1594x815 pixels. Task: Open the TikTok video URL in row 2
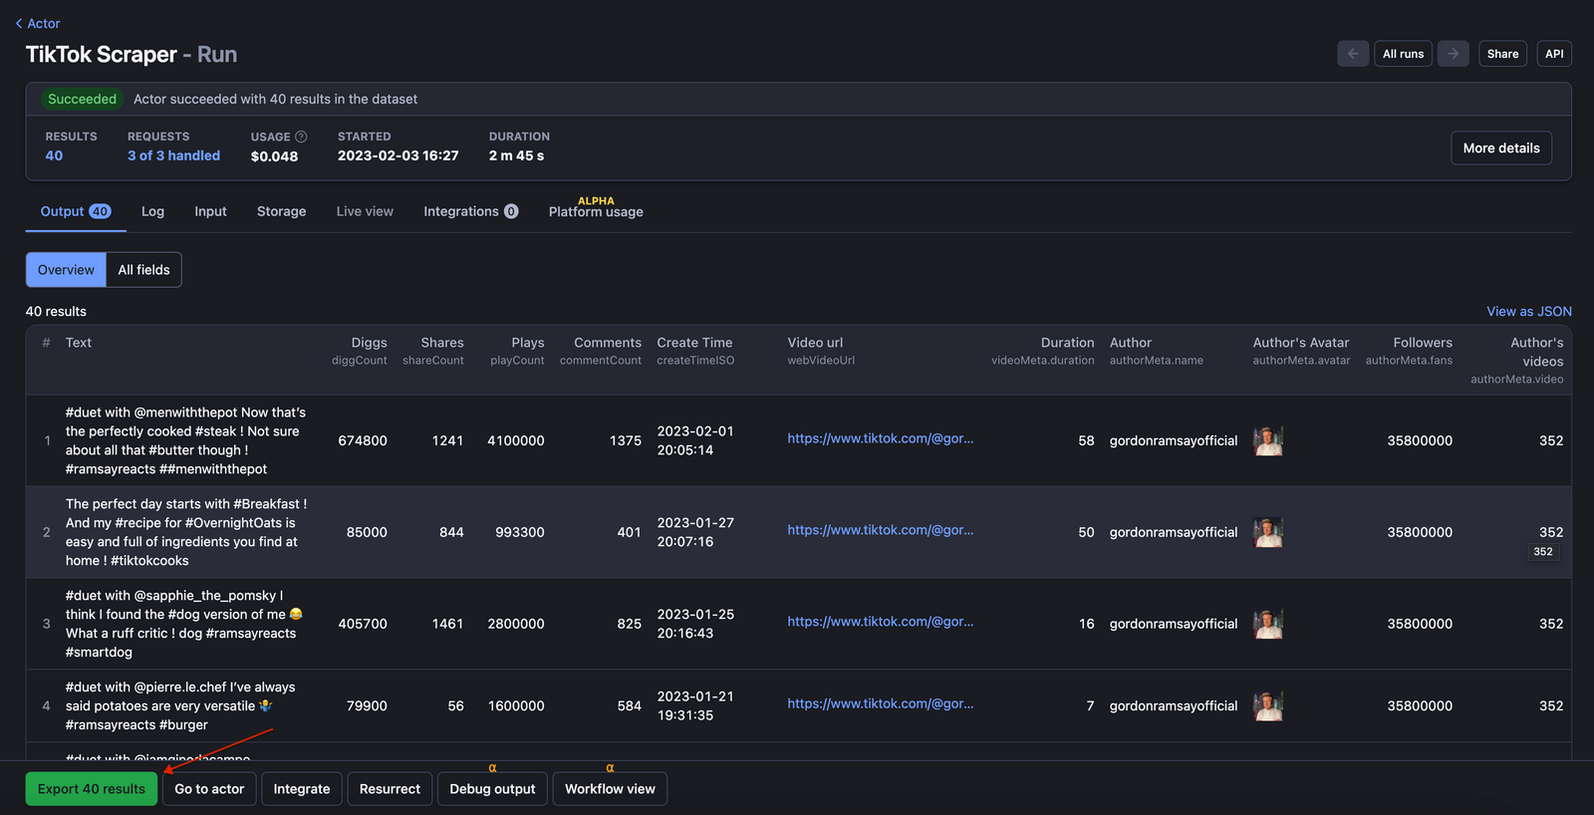[x=880, y=530]
